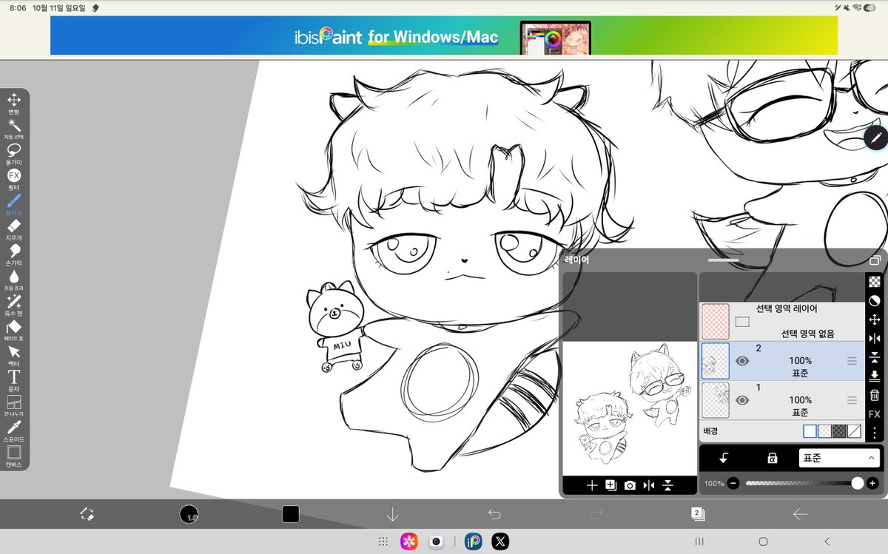Open the layers button showing 2
888x554 pixels.
697,514
